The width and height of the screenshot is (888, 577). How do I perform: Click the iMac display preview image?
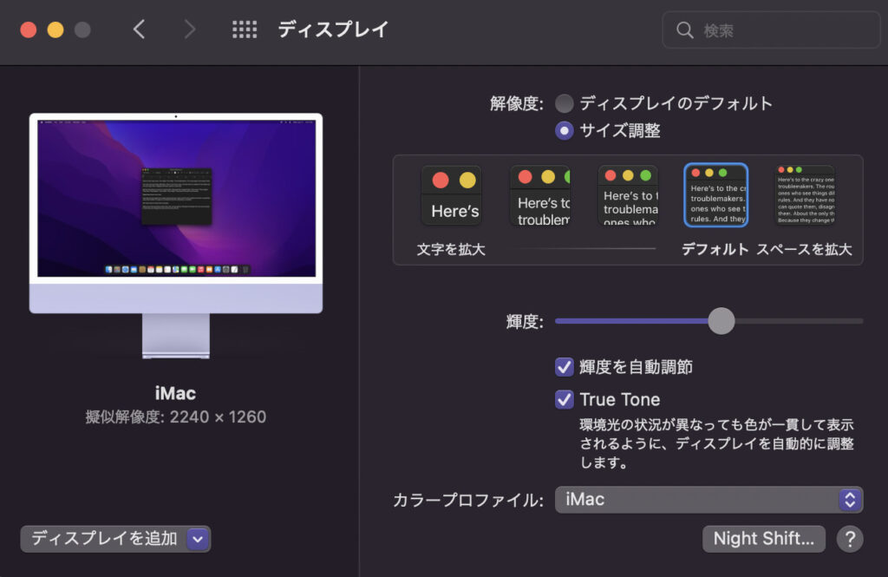[x=176, y=235]
